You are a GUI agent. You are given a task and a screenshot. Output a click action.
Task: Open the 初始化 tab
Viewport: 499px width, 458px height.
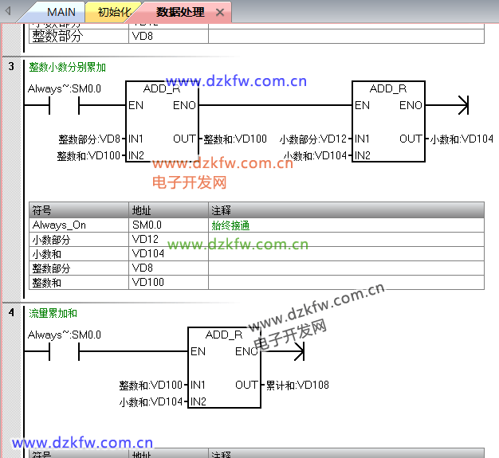(113, 12)
